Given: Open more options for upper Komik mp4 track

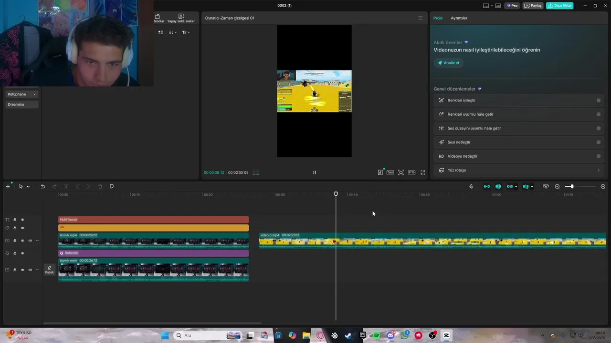Looking at the screenshot, I should pyautogui.click(x=38, y=241).
